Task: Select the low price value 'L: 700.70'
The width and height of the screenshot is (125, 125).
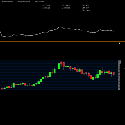Action: (66, 8)
